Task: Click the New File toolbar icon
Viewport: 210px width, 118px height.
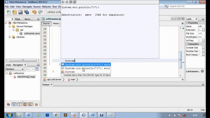Action: click(x=9, y=12)
